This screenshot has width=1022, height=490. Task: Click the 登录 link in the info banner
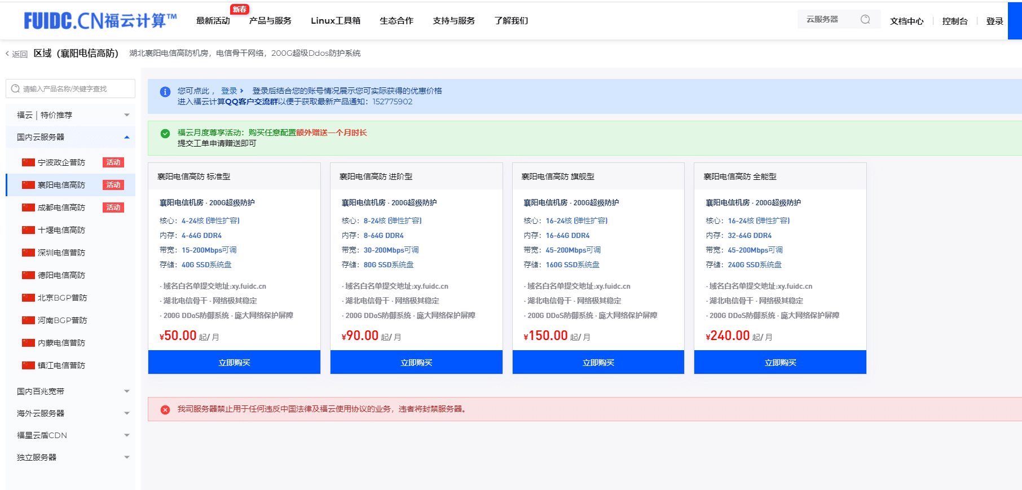[x=229, y=91]
